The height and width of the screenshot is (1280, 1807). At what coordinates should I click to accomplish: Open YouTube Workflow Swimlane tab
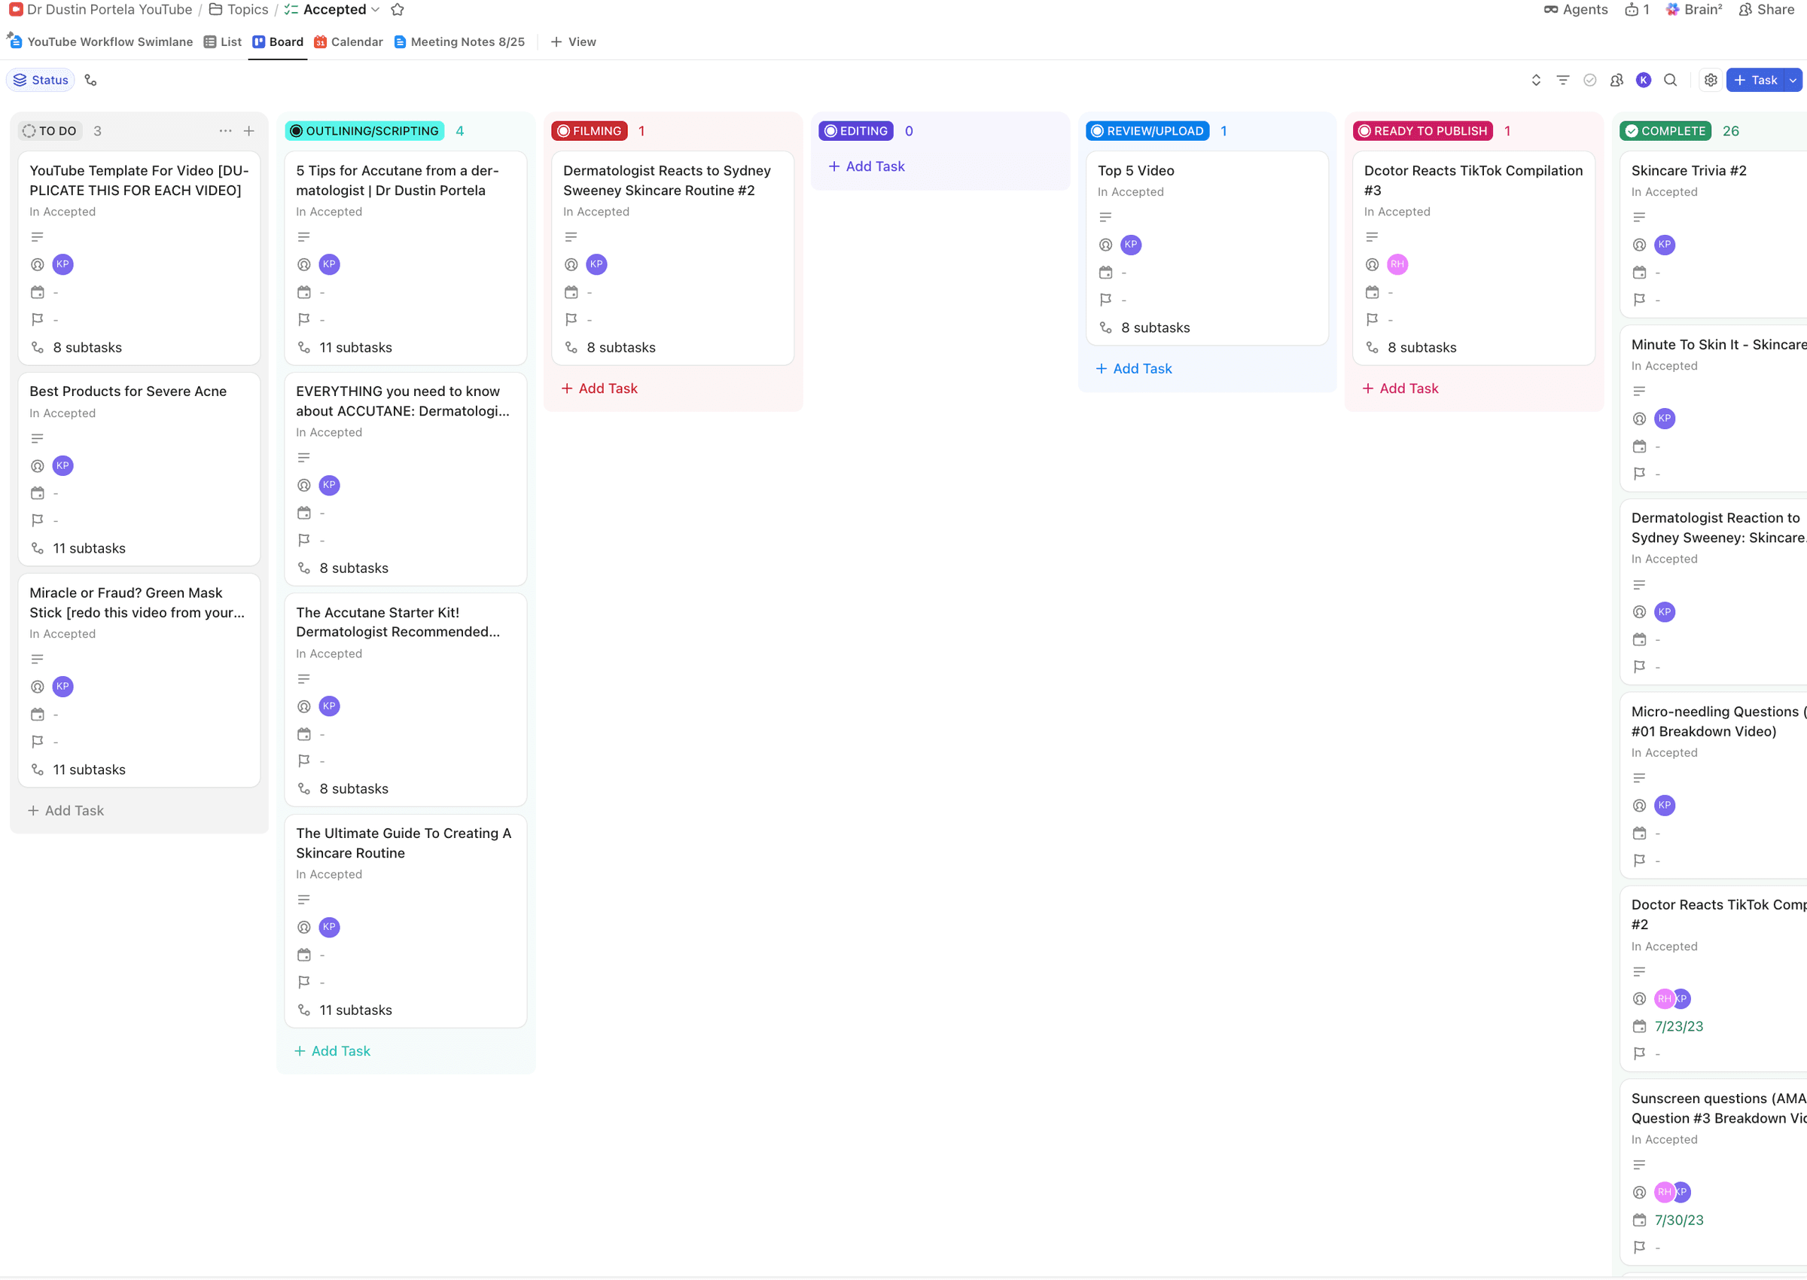(x=100, y=41)
